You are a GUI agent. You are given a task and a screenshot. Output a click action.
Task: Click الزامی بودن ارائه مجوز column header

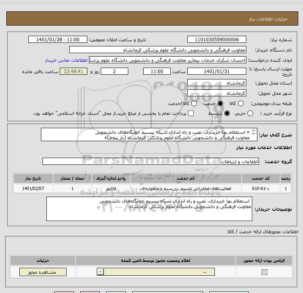[x=264, y=260]
